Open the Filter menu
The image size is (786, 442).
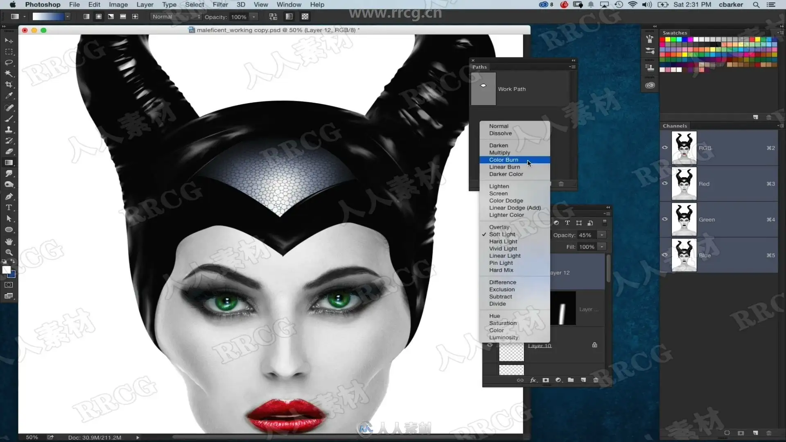[x=220, y=5]
